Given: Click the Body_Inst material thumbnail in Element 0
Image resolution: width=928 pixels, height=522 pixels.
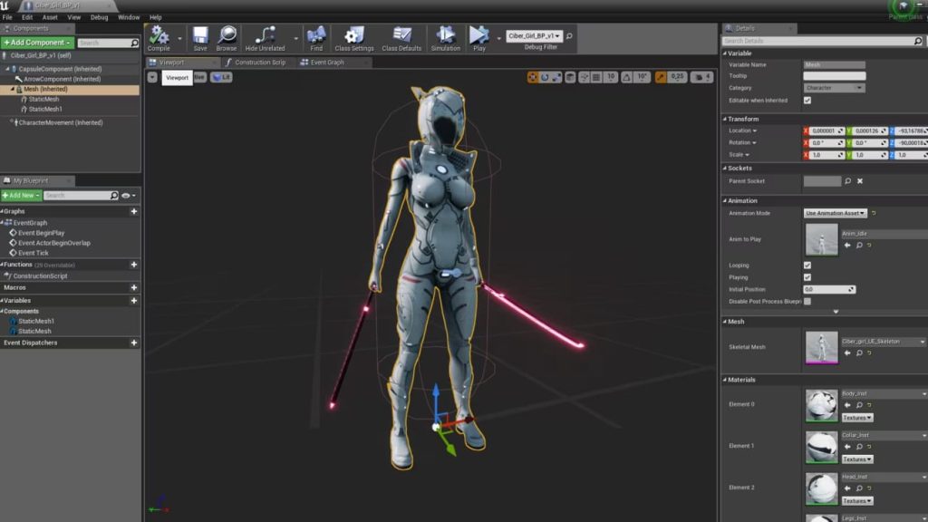Looking at the screenshot, I should pos(822,405).
